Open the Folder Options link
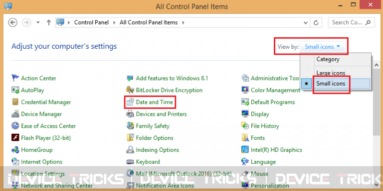 pos(155,138)
